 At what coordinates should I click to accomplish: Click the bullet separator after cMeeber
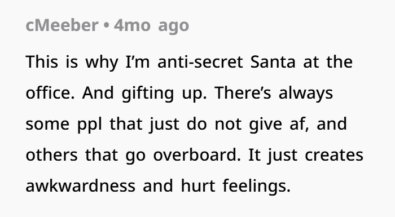point(106,25)
